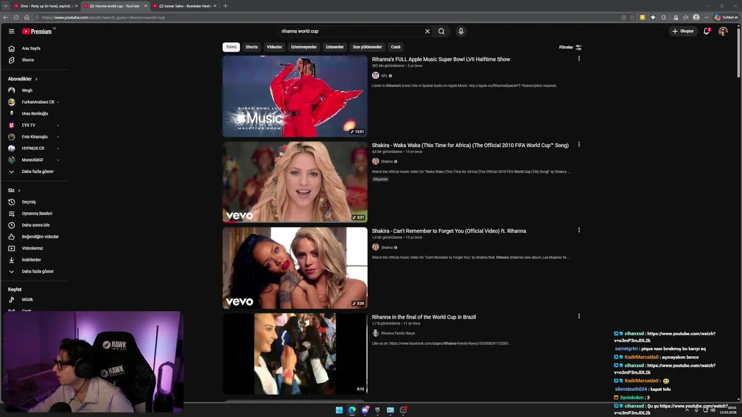The width and height of the screenshot is (742, 417).
Task: Select the Shorts filter chip
Action: click(252, 47)
